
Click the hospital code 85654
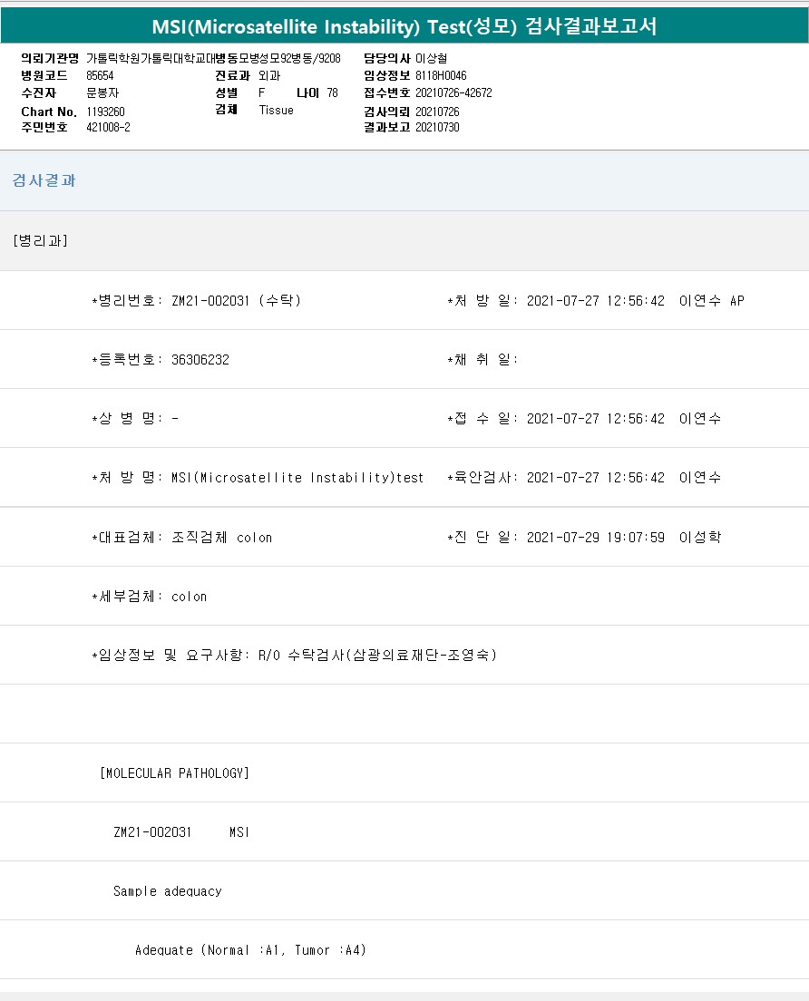[100, 75]
